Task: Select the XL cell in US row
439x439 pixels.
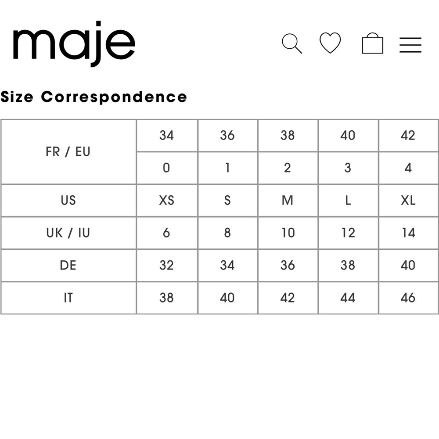Action: [408, 201]
